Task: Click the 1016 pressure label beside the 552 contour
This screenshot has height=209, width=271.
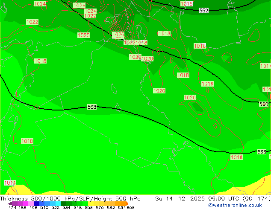Action: click(186, 3)
